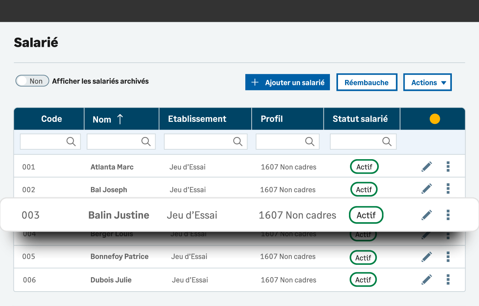Click the Etablissement column header
The width and height of the screenshot is (479, 306).
click(x=197, y=119)
